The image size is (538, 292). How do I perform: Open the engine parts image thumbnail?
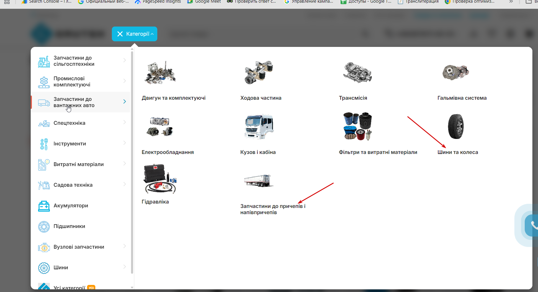point(160,73)
